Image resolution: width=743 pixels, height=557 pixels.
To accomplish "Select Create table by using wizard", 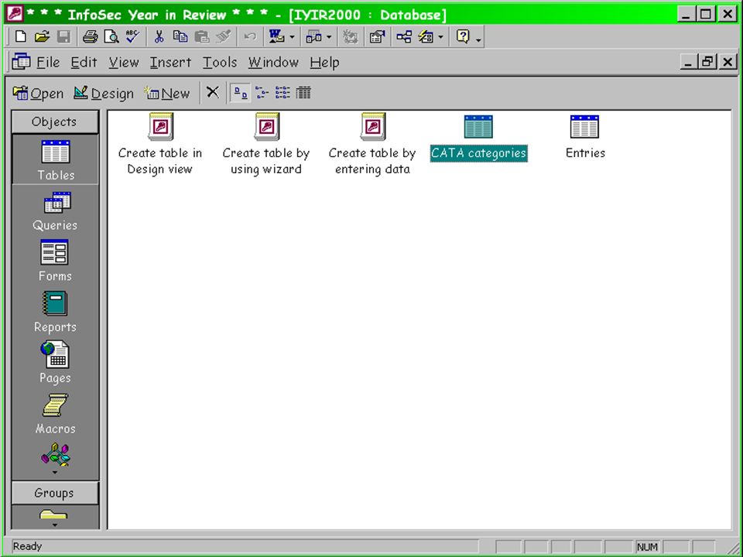I will coord(265,145).
